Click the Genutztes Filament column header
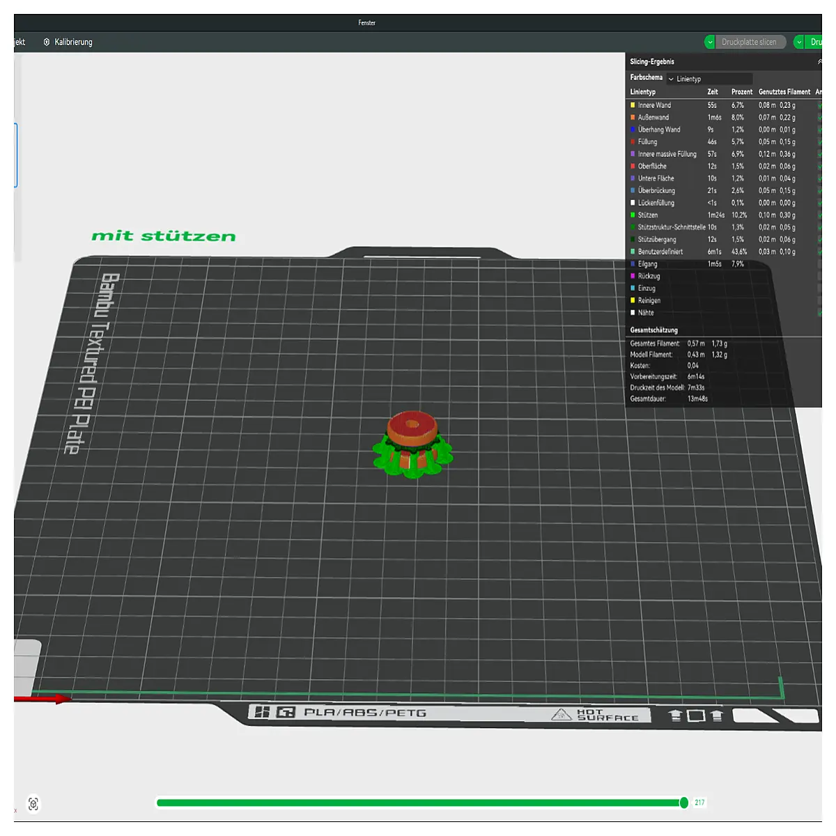Viewport: 836px width, 836px height. [784, 92]
